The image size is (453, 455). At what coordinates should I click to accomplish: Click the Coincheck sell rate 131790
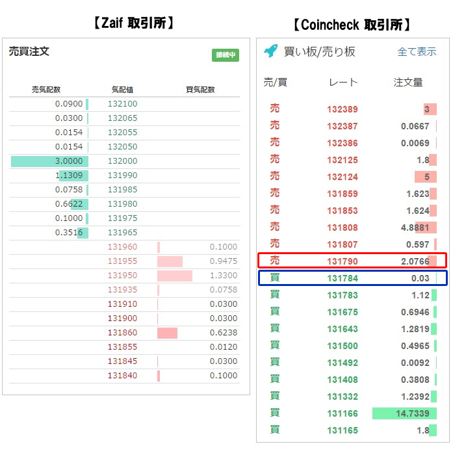coord(343,261)
